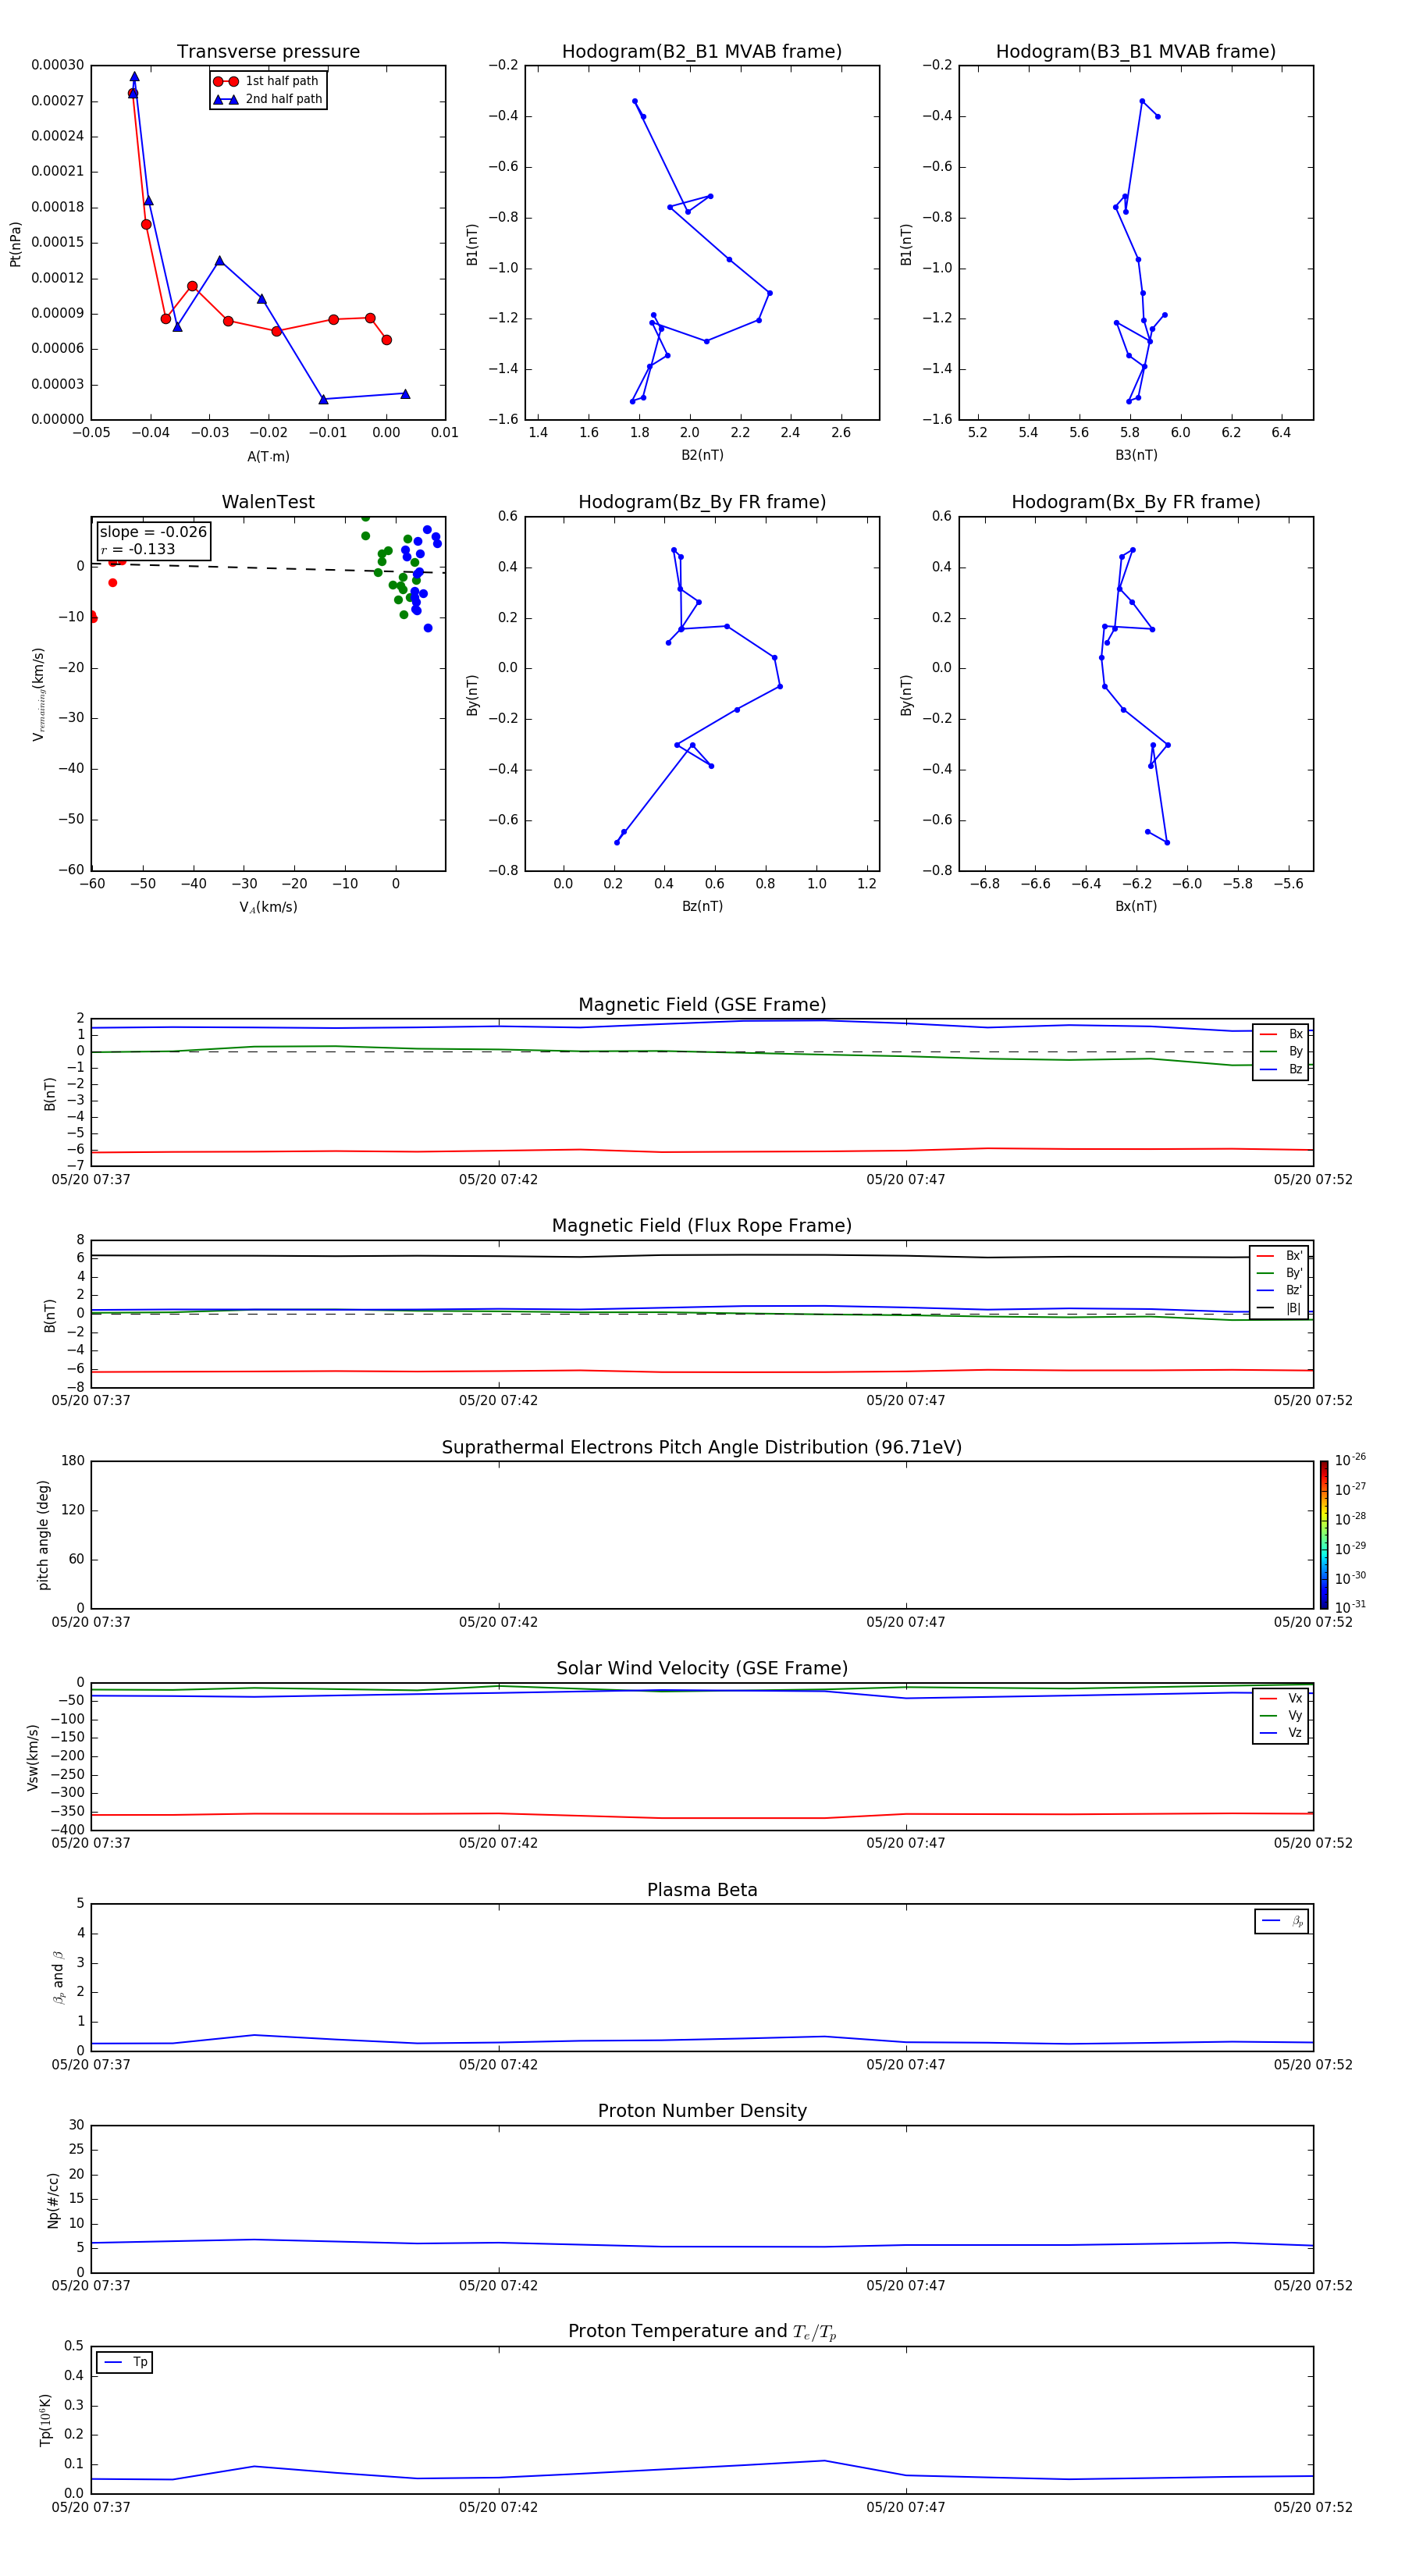
Task: Click the 'Bx(nT)' x-axis label
Action: 1136,906
